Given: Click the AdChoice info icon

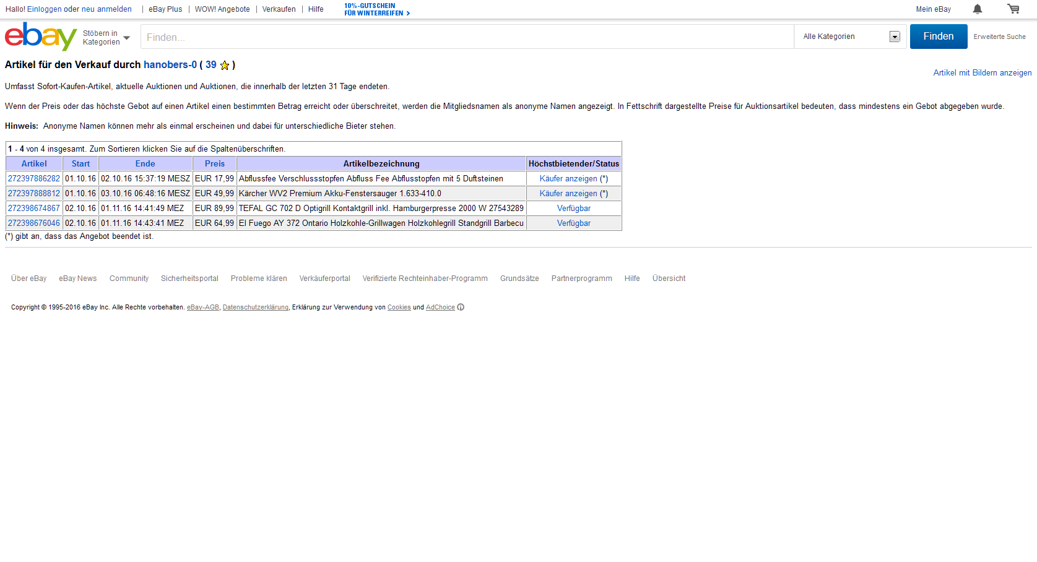Looking at the screenshot, I should [x=461, y=307].
